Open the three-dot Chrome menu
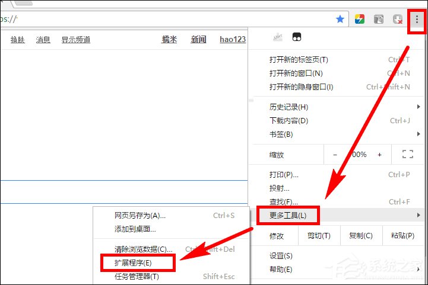 pyautogui.click(x=417, y=19)
